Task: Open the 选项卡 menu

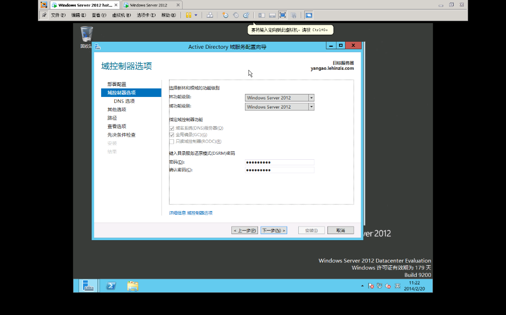Action: pos(146,15)
